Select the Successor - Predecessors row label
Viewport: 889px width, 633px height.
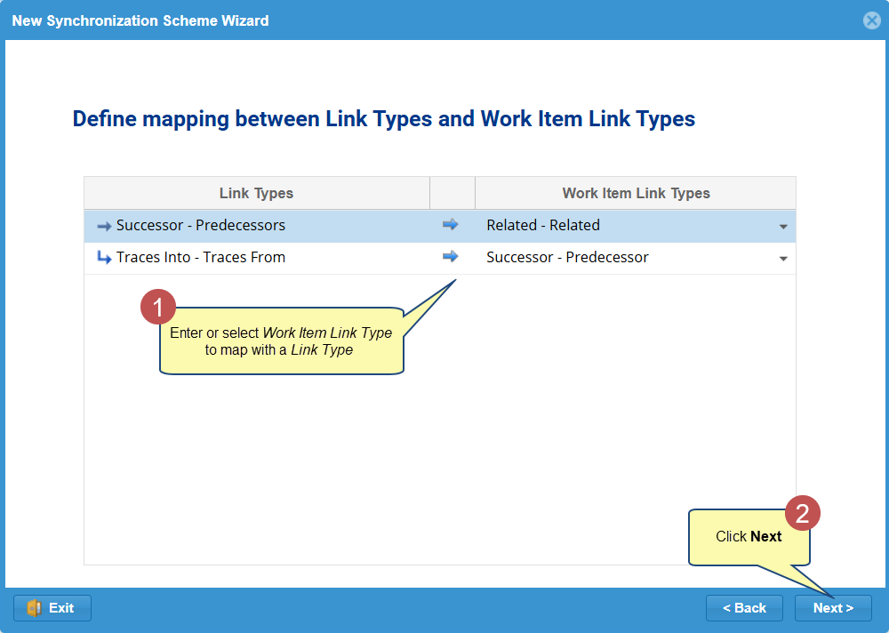pyautogui.click(x=201, y=226)
